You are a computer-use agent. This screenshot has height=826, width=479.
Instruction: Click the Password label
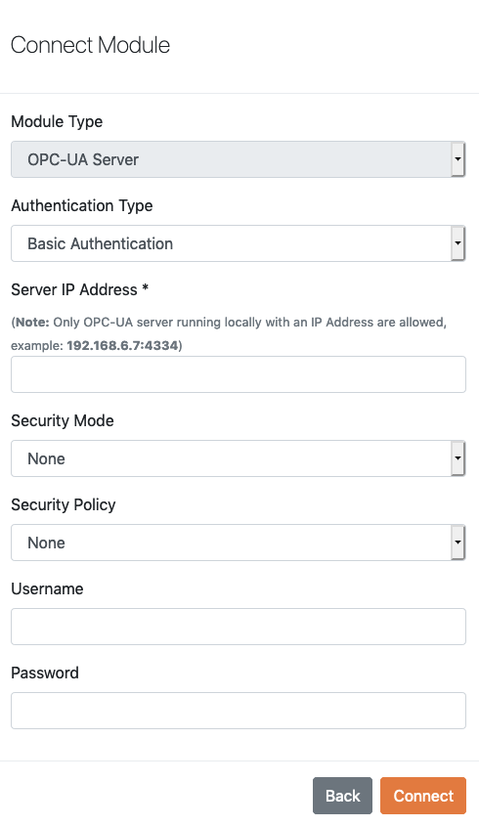45,673
